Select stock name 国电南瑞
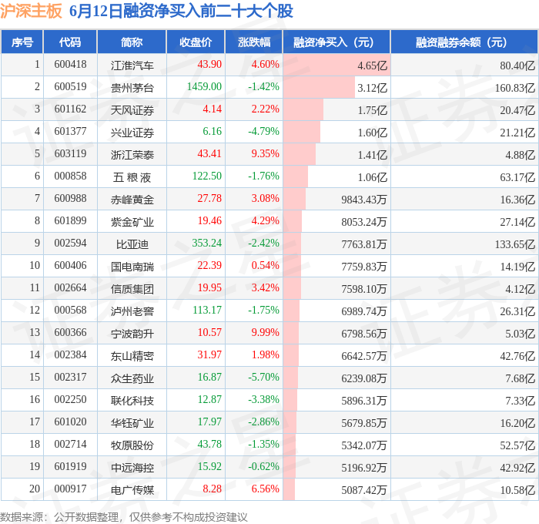The image size is (539, 524). coord(132,267)
